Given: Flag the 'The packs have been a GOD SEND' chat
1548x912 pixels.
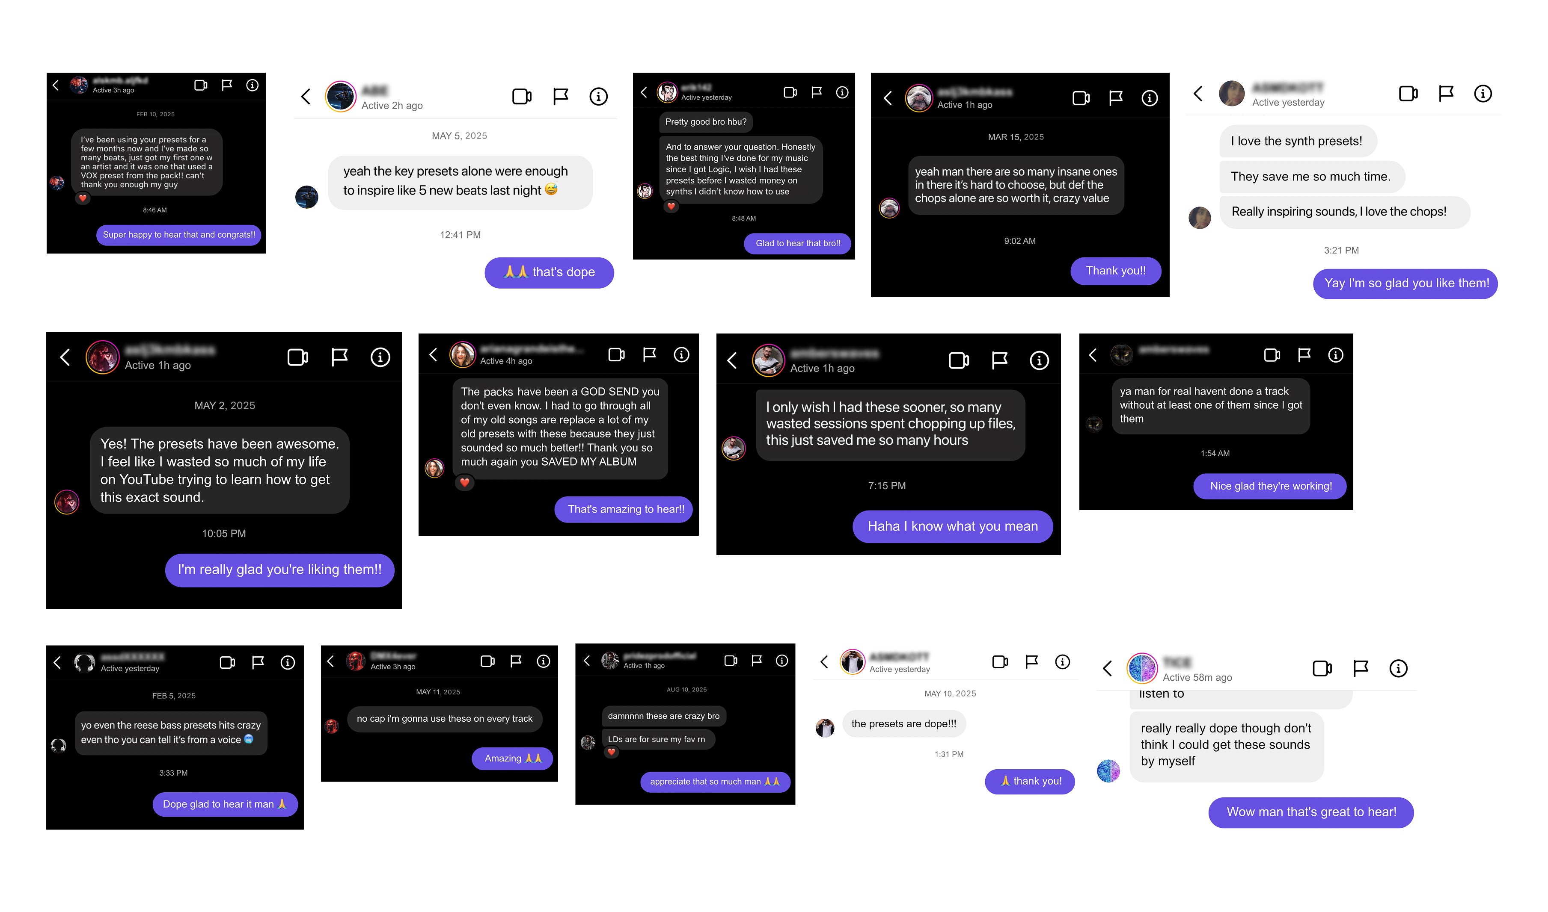Looking at the screenshot, I should [649, 354].
